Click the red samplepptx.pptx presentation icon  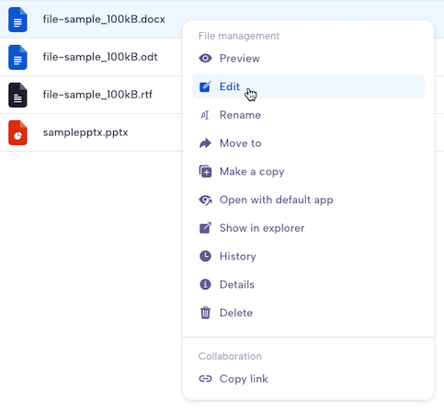pyautogui.click(x=17, y=132)
